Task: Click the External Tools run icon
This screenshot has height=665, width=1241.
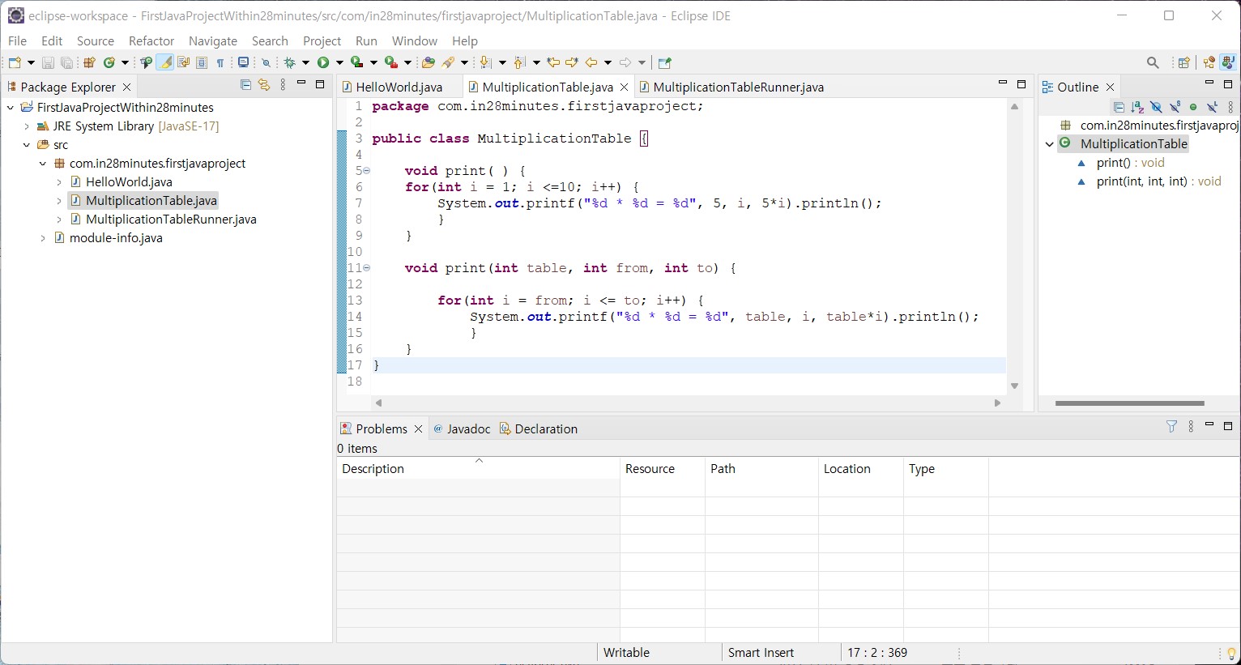Action: [x=390, y=62]
